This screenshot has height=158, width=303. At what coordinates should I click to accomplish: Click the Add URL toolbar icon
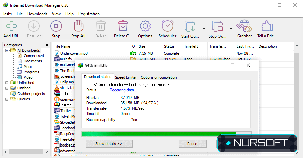pos(11,26)
